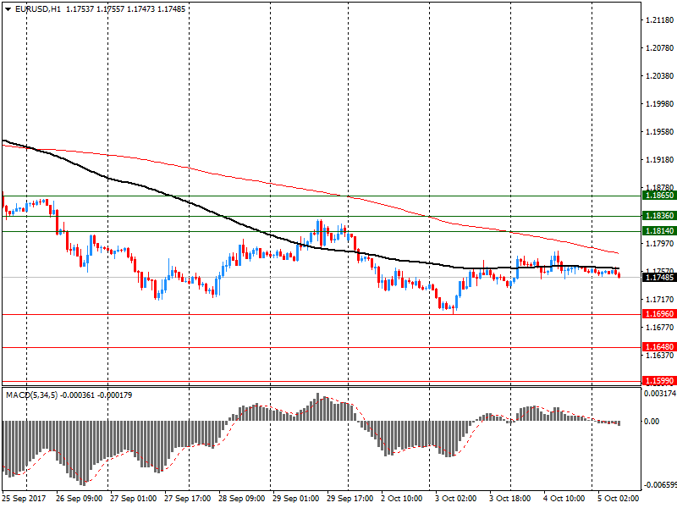Select the OHLC quote values in chart header

click(125, 9)
